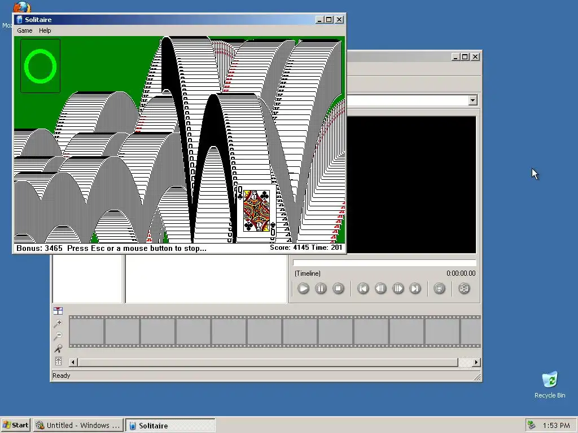Viewport: 578px width, 433px height.
Task: Click the storyboard scrollbar left arrow
Action: [73, 363]
